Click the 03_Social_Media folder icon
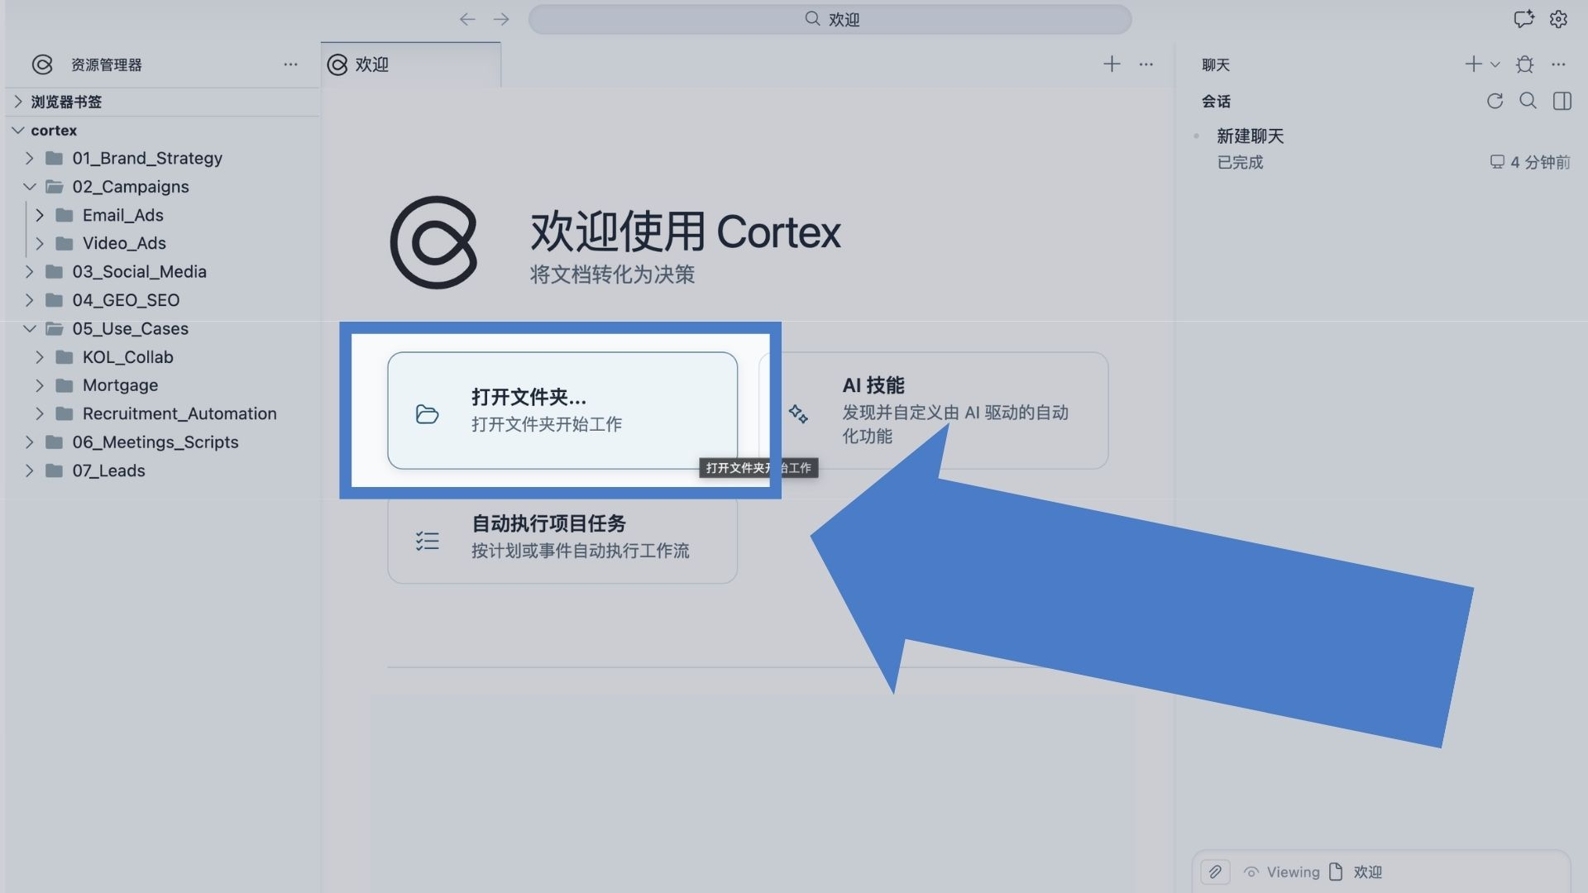Image resolution: width=1588 pixels, height=893 pixels. point(55,272)
